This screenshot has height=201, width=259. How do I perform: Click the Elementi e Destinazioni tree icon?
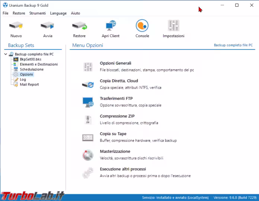[15, 64]
